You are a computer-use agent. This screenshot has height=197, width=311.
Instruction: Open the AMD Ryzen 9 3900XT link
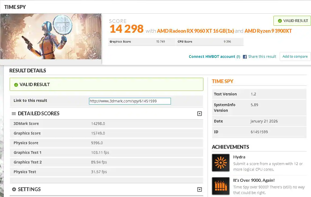point(268,31)
